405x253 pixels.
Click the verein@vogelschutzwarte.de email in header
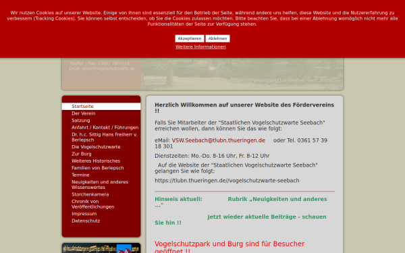(x=108, y=69)
